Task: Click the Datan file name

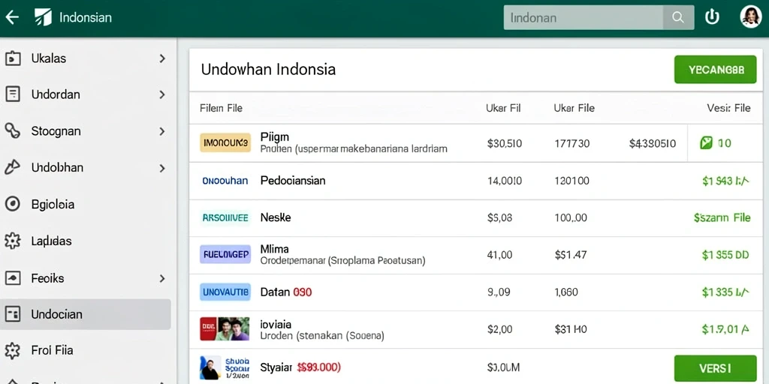Action: coord(275,292)
